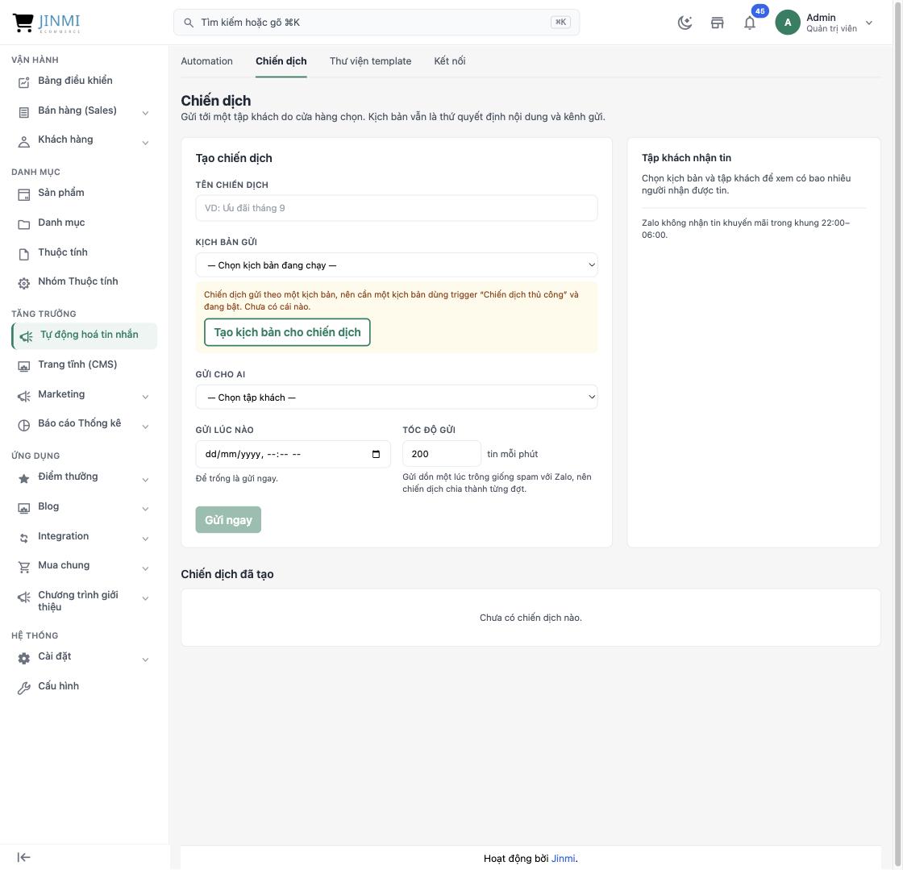The height and width of the screenshot is (870, 903).
Task: Click the Trang tĩnh (CMS) icon
Action: 23,366
